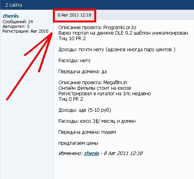Click the Расходы: нету line
194x179 pixels.
coord(75,61)
